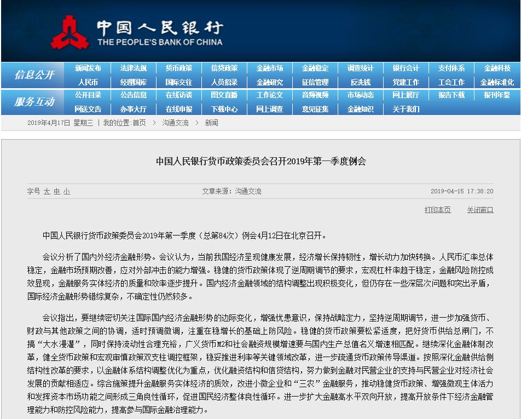Open 公告信息 link

[x=133, y=95]
